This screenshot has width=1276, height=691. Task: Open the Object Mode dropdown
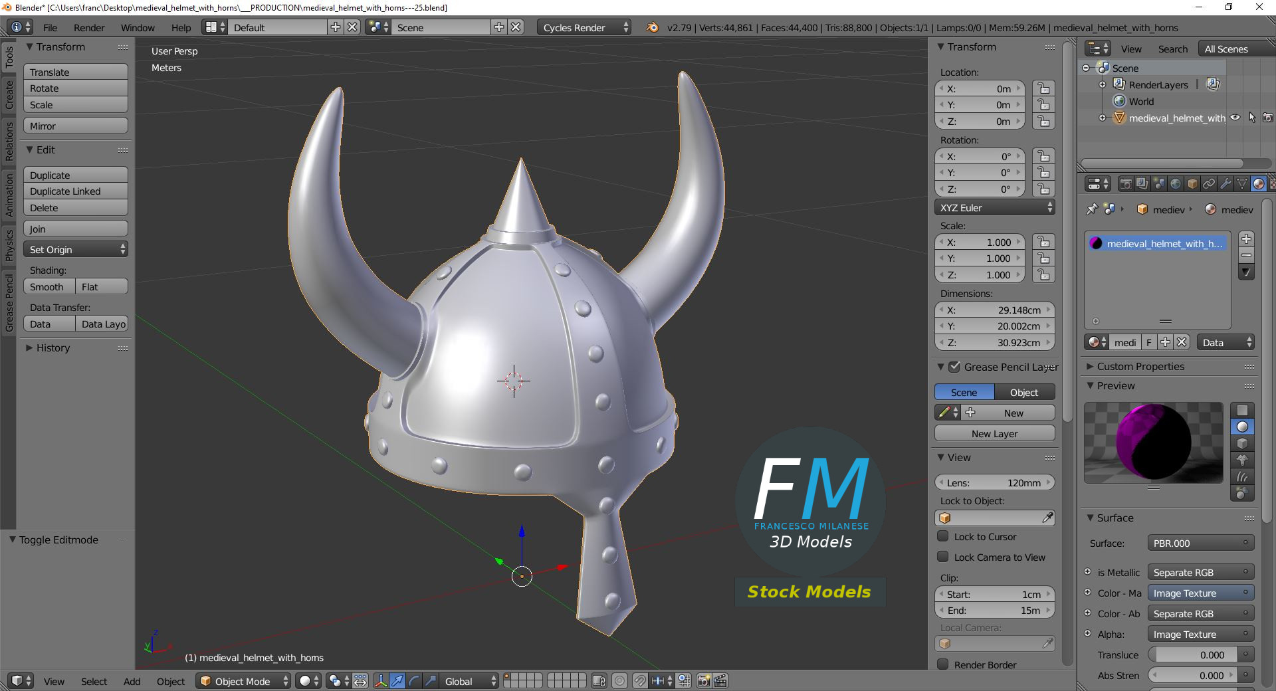[x=244, y=681]
